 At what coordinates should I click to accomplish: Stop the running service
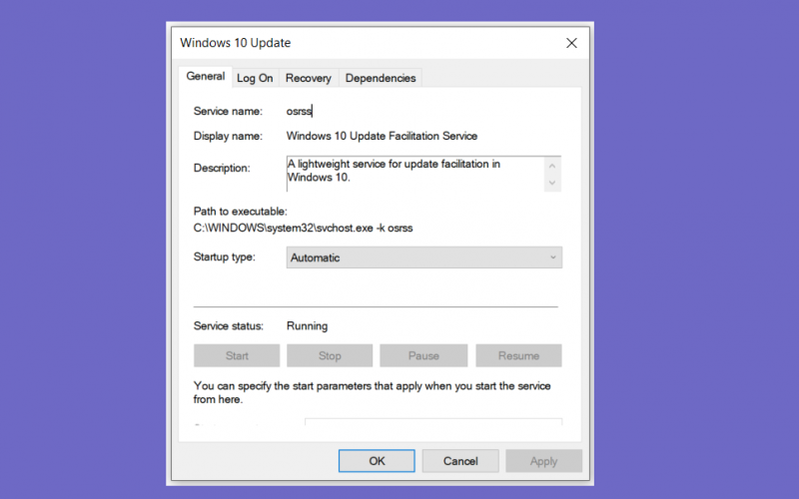pyautogui.click(x=330, y=355)
